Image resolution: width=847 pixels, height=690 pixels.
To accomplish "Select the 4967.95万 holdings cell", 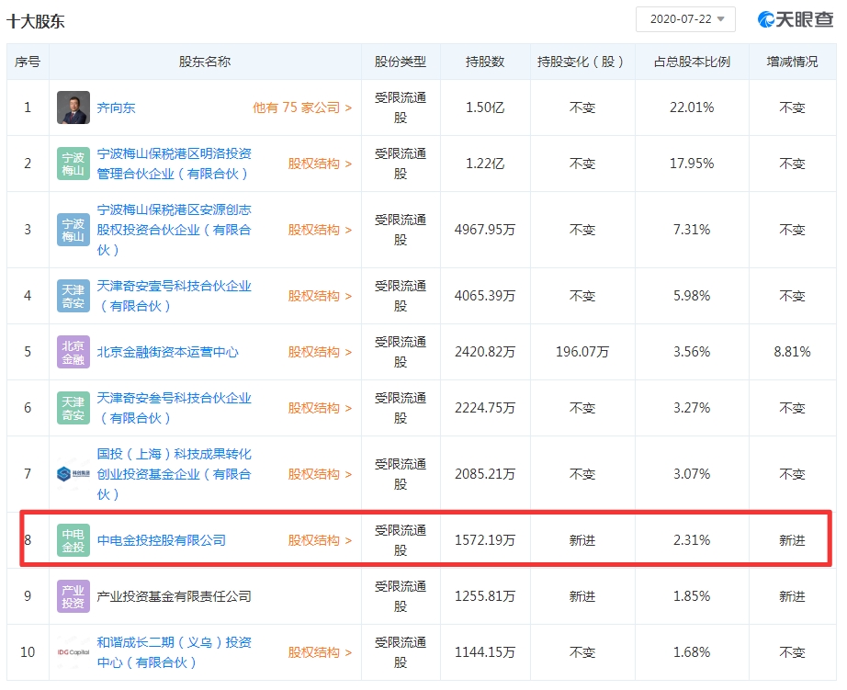I will point(485,230).
